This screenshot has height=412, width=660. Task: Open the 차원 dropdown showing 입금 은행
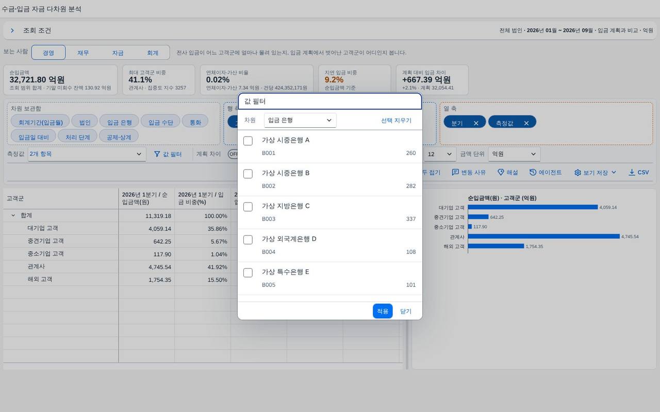point(300,121)
